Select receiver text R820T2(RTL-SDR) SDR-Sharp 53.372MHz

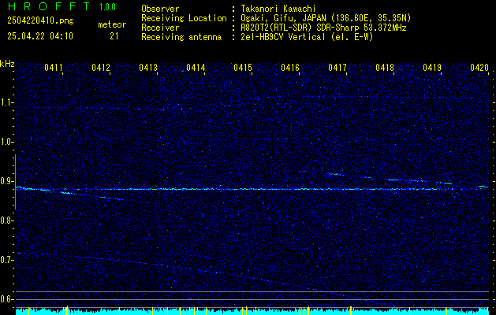click(x=323, y=28)
